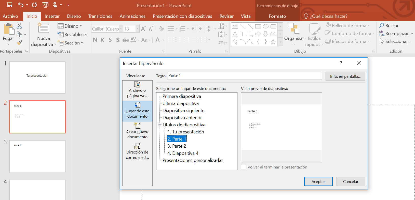
Task: Click the strikethrough abc icon
Action: 126,40
